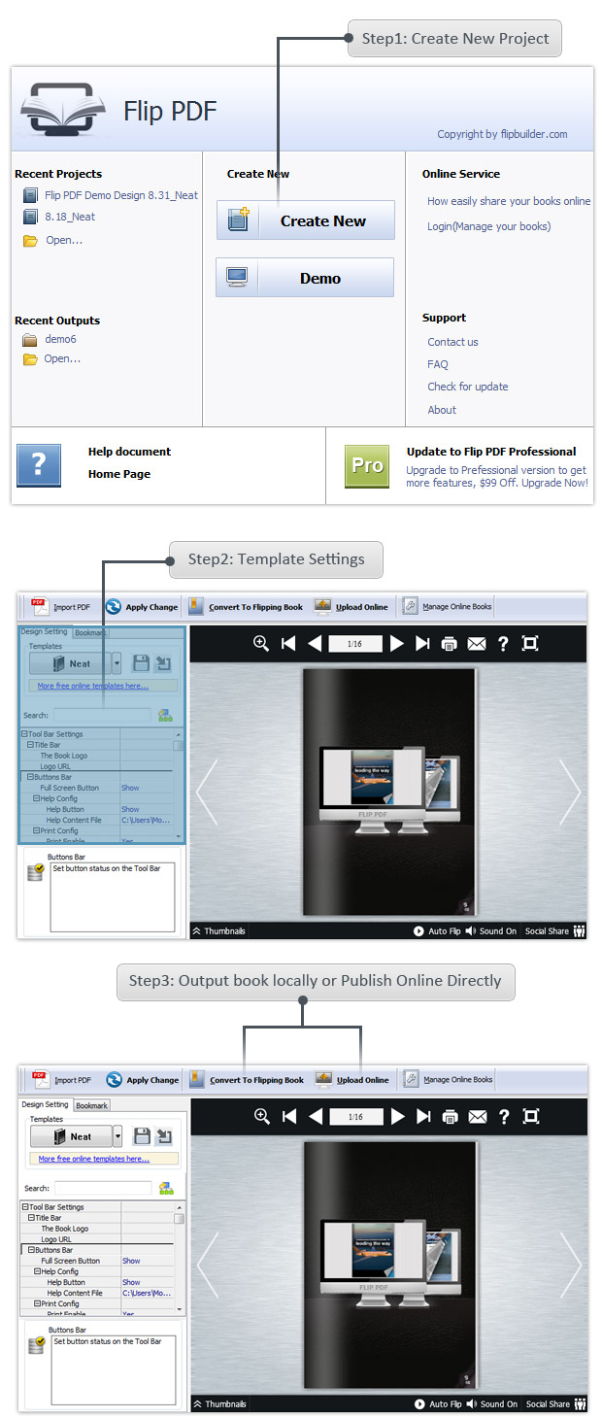Click zoom-in magnifier icon in Step 2 preview
This screenshot has height=1418, width=602.
261,643
